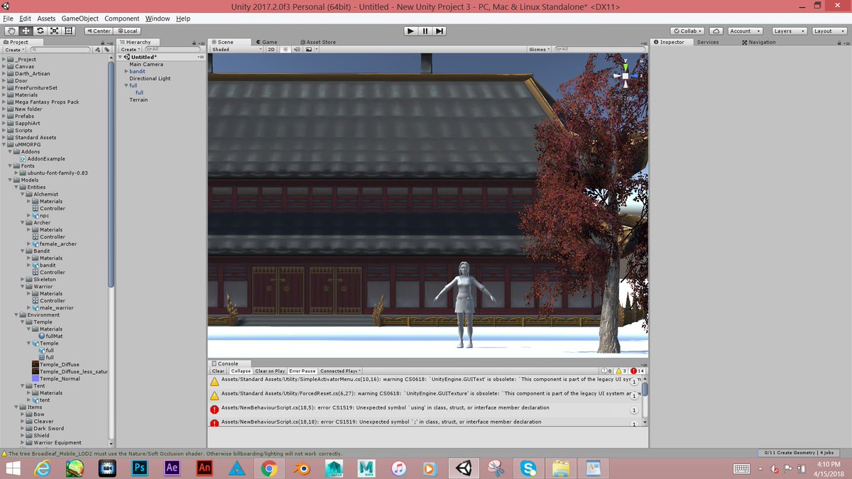The height and width of the screenshot is (479, 852).
Task: Toggle 2D mode in Scene view
Action: (272, 50)
